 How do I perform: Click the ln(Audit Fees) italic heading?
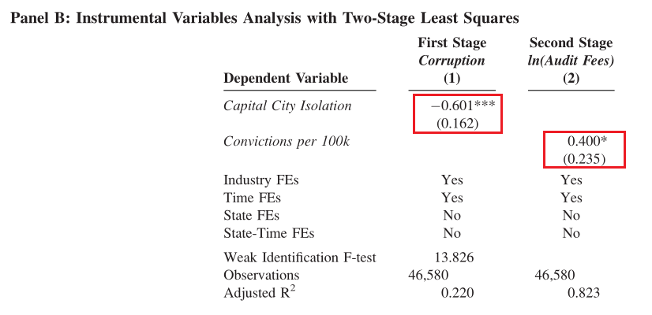571,61
